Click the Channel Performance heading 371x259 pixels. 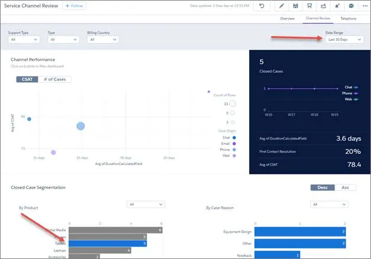click(33, 60)
